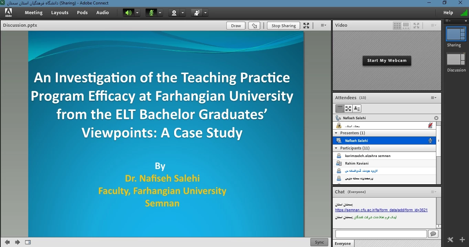This screenshot has height=247, width=469.
Task: Toggle the muted microphone button
Action: (x=151, y=13)
